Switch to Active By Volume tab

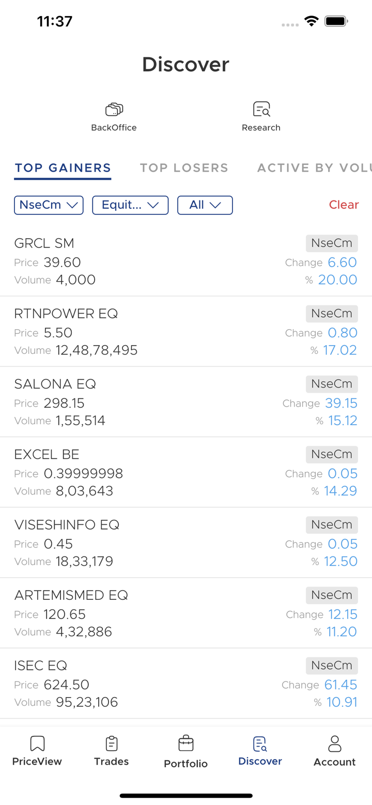click(x=314, y=168)
